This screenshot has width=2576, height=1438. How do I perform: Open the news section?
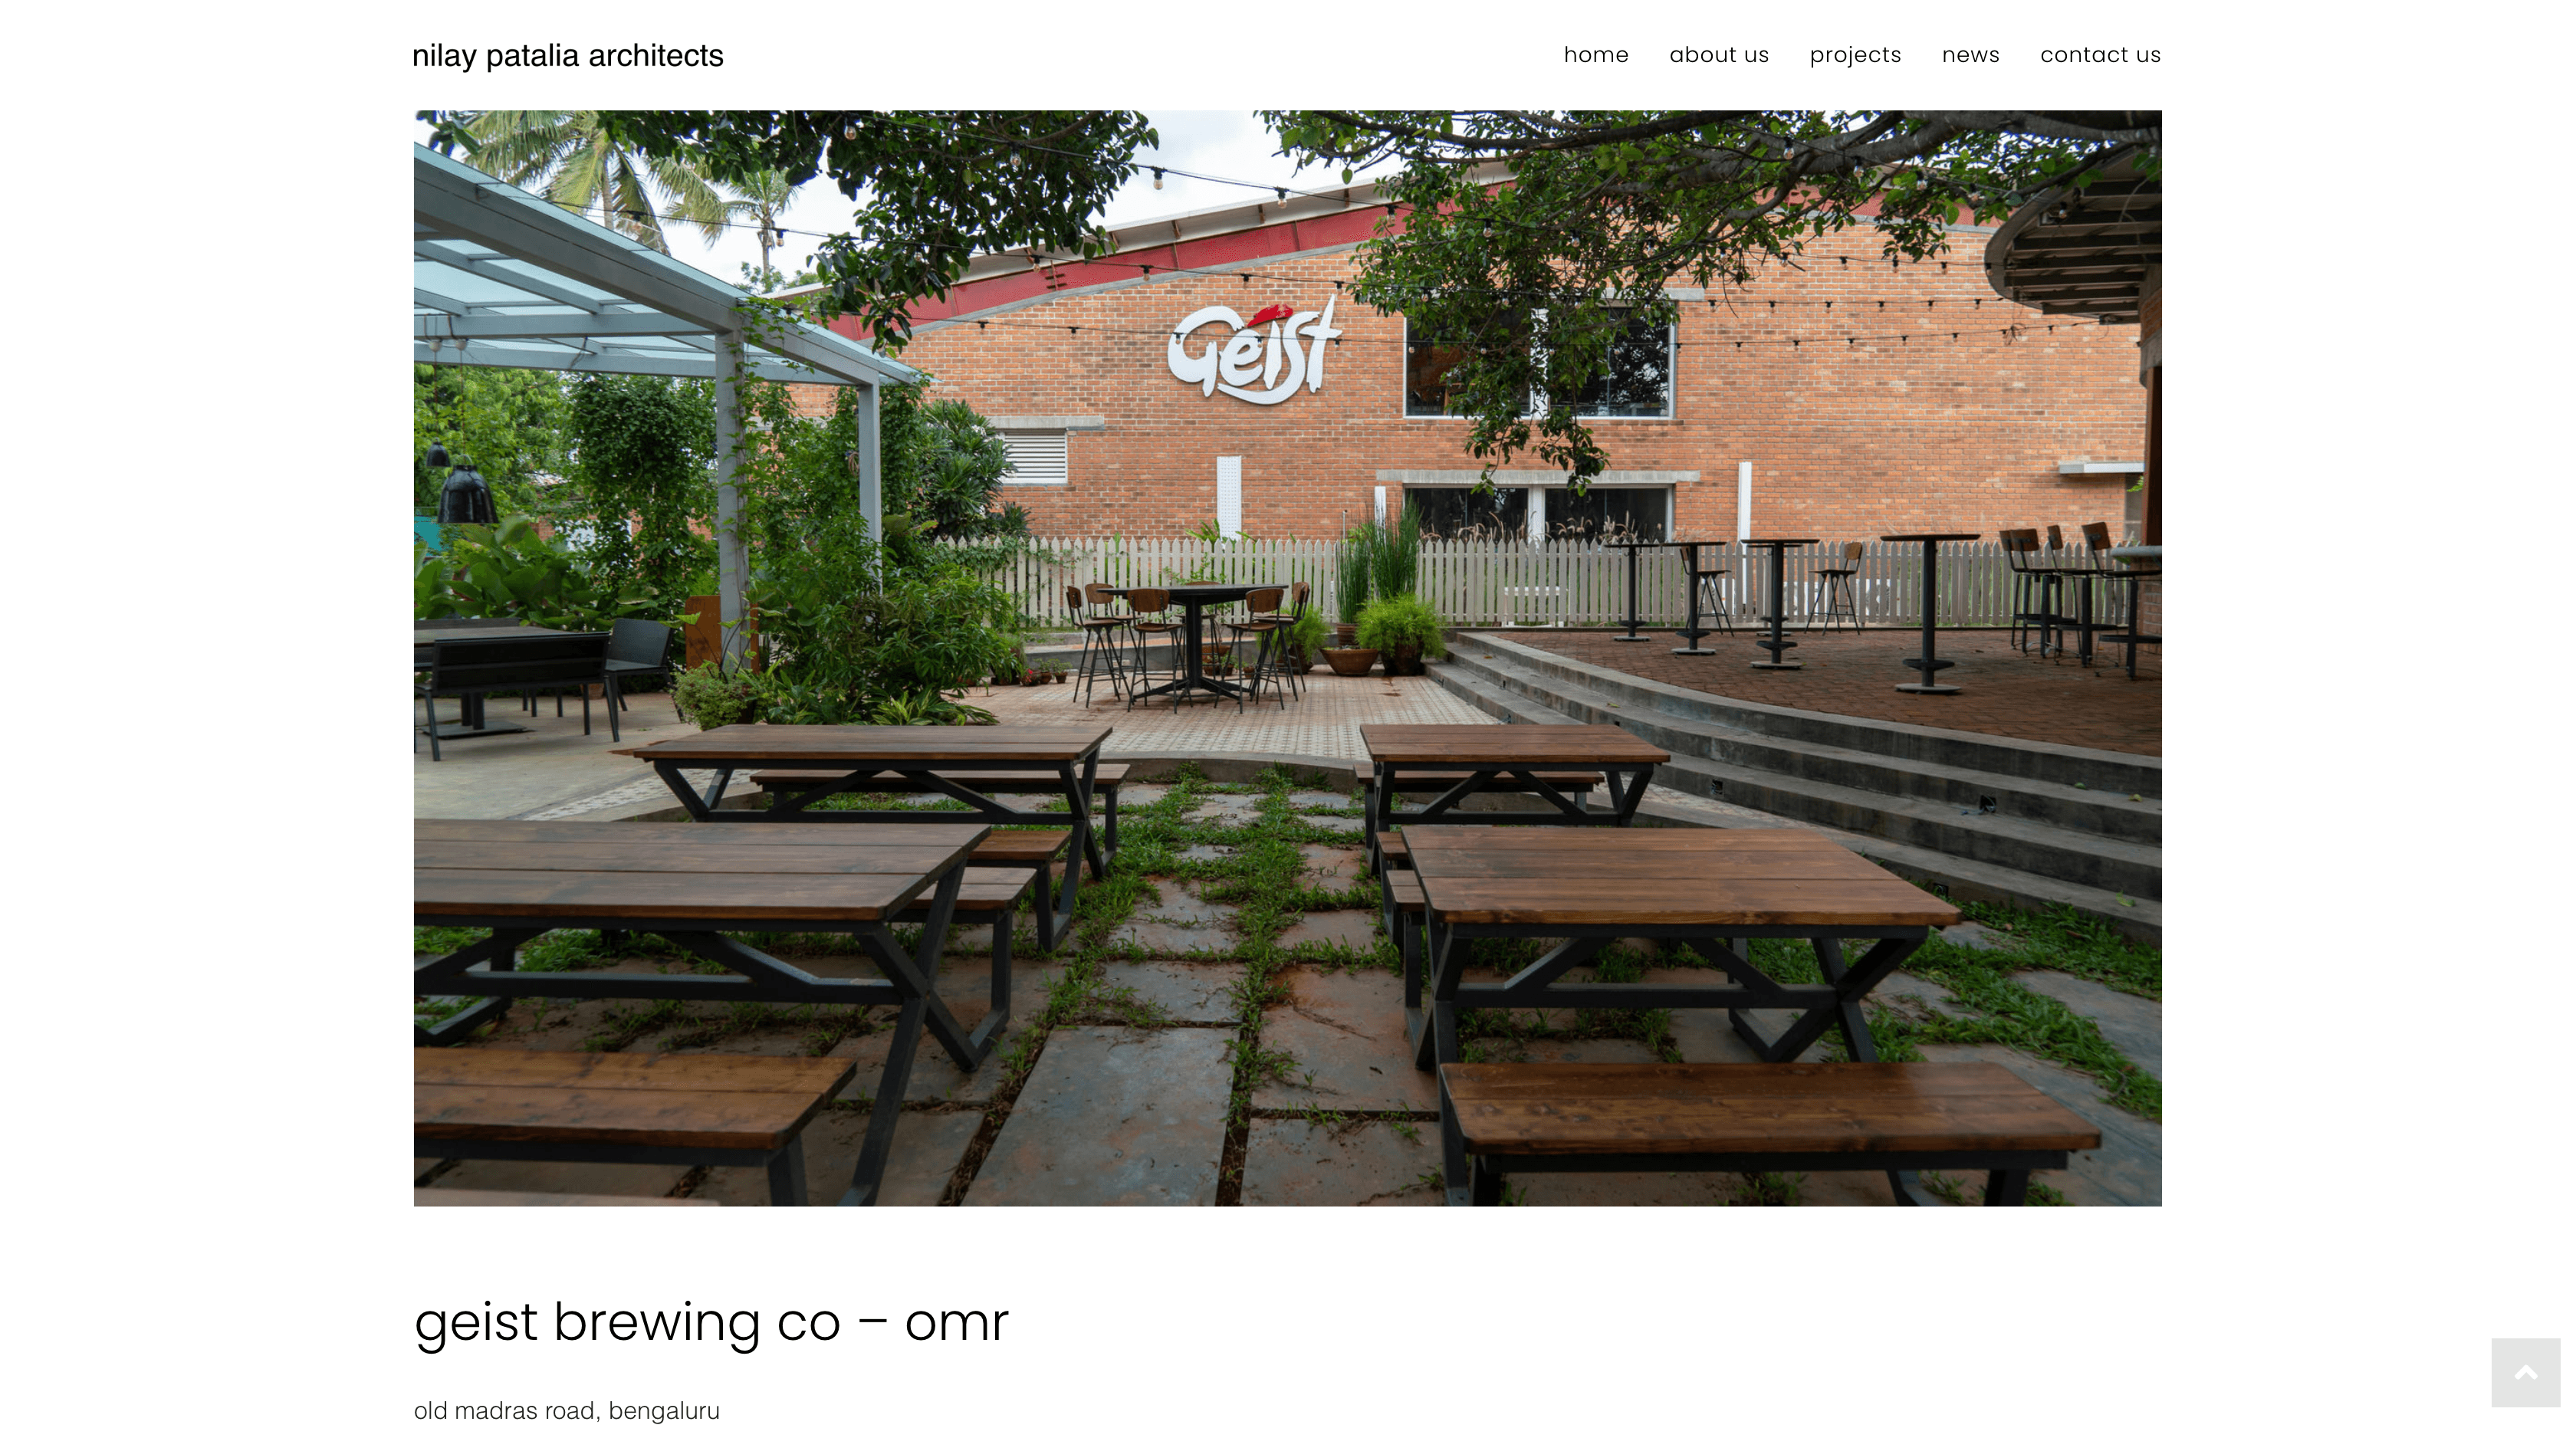[1970, 55]
